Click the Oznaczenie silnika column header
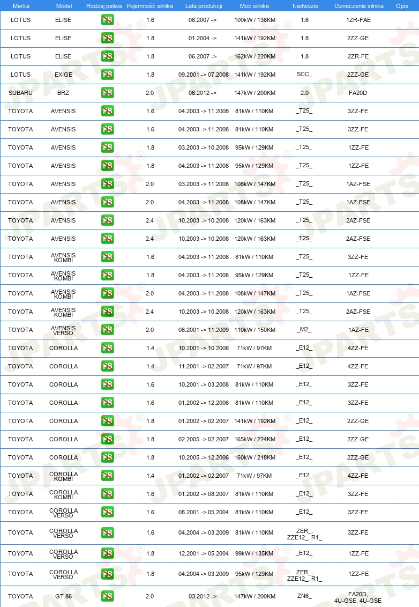The height and width of the screenshot is (607, 419). point(359,6)
